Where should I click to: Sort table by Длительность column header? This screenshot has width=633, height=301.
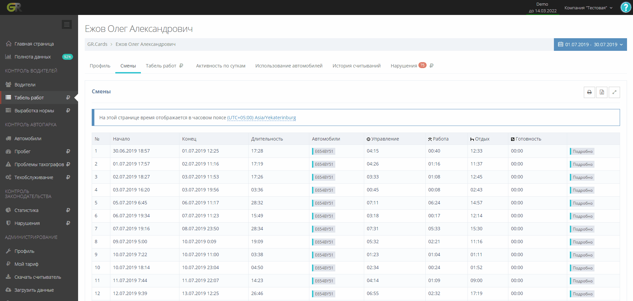click(267, 139)
